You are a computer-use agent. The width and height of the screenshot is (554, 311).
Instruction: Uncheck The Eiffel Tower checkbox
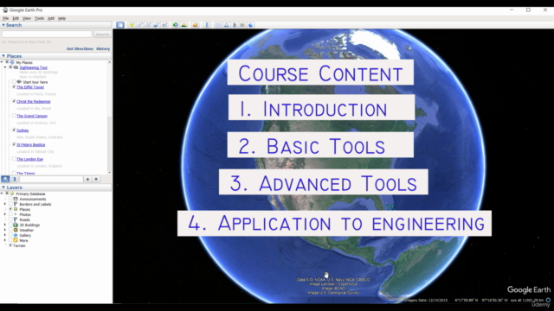tap(14, 86)
